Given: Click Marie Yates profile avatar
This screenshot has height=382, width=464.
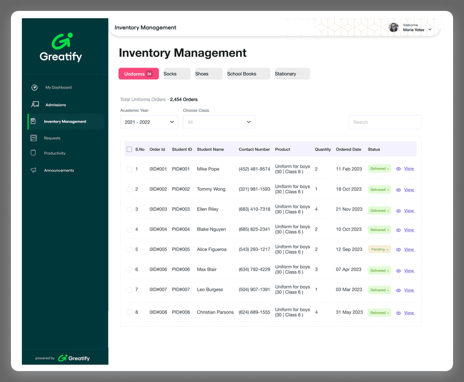Looking at the screenshot, I should coord(393,27).
